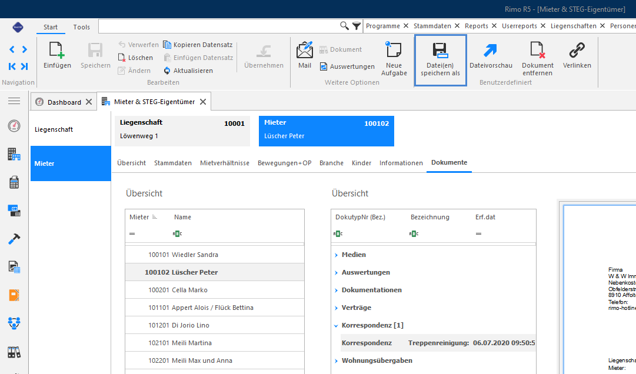Open the hammer maintenance sidebar icon
Image resolution: width=636 pixels, height=374 pixels.
(14, 239)
